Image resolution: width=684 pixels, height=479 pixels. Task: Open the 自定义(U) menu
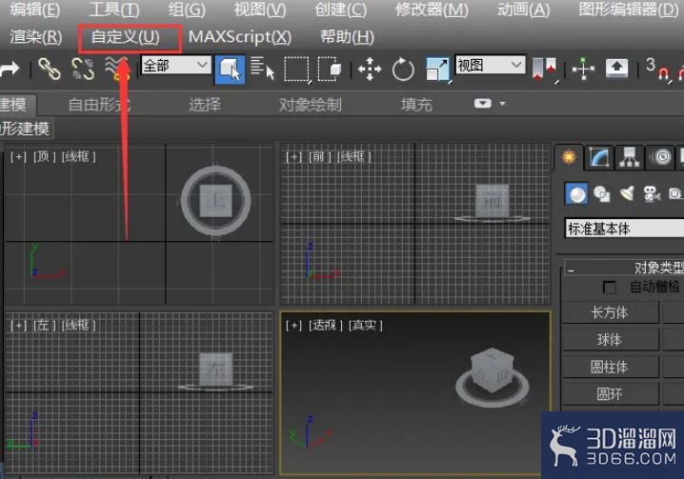(126, 37)
